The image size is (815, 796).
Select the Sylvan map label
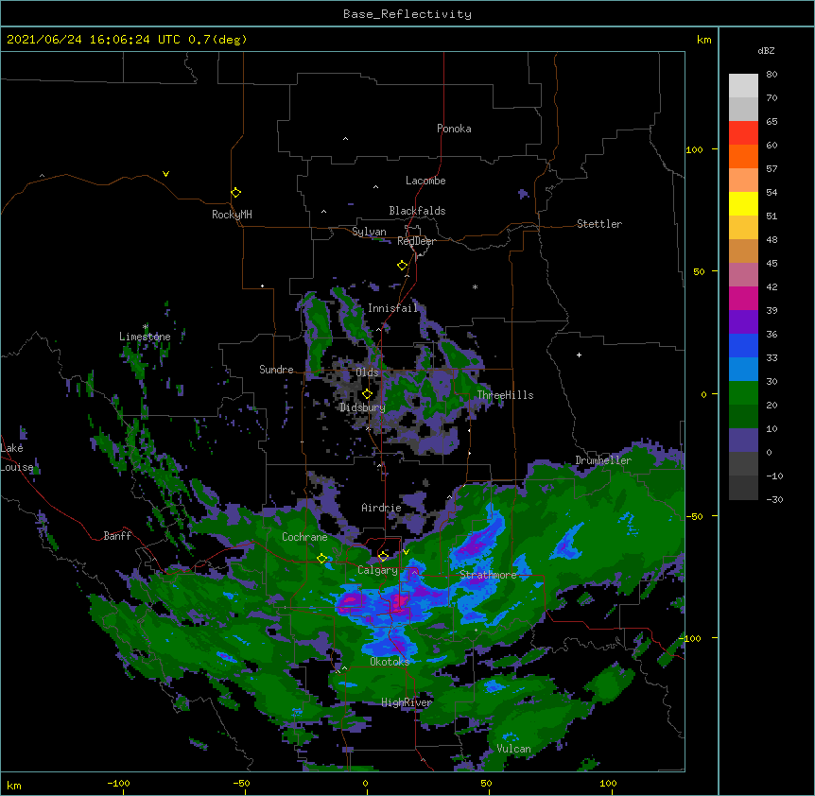[x=369, y=232]
